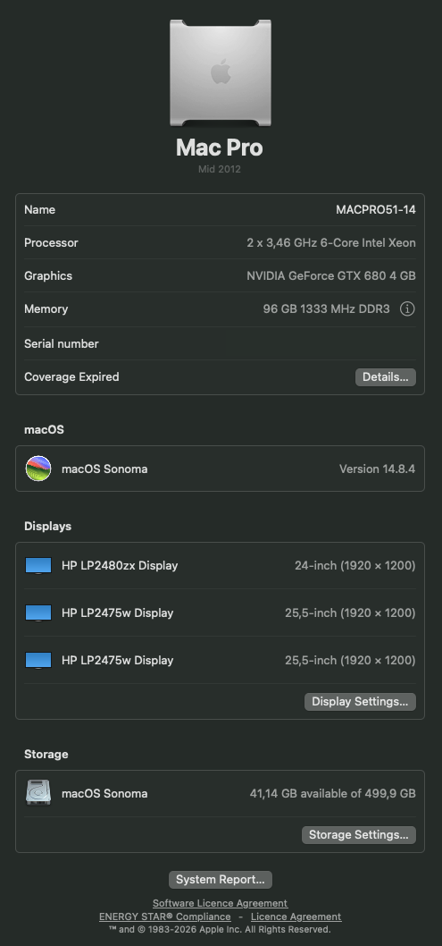Click macOS Sonoma volume name in Storage
This screenshot has height=946, width=442.
pos(104,793)
